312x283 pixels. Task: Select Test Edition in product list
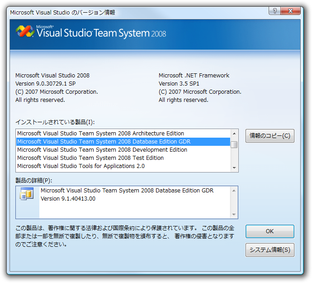tap(123, 158)
